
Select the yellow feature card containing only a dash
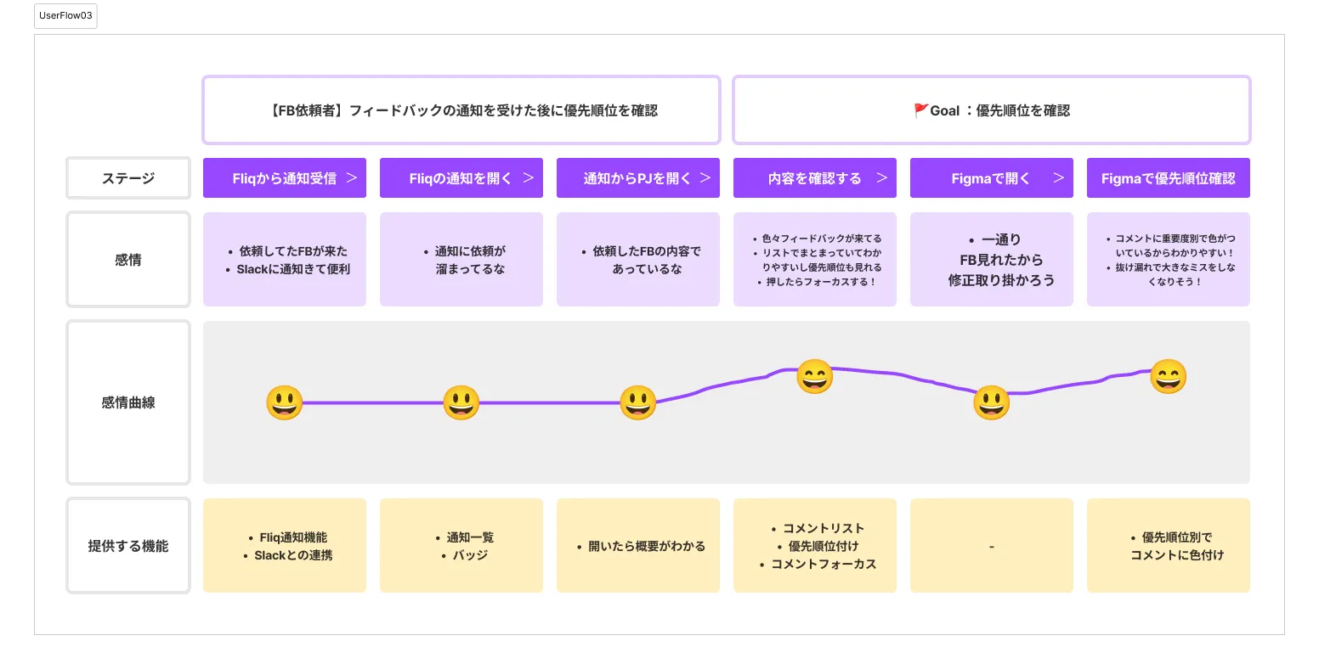(x=992, y=546)
